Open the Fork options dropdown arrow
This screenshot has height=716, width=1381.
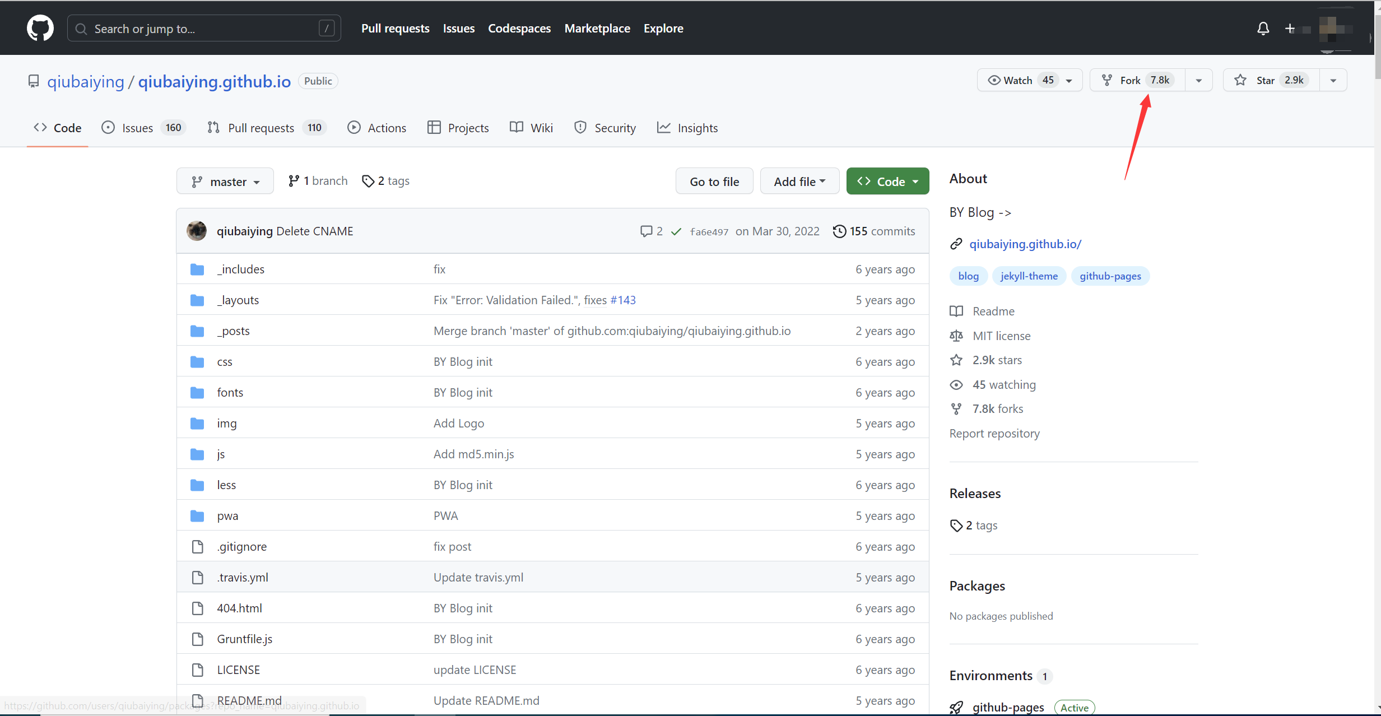tap(1198, 80)
